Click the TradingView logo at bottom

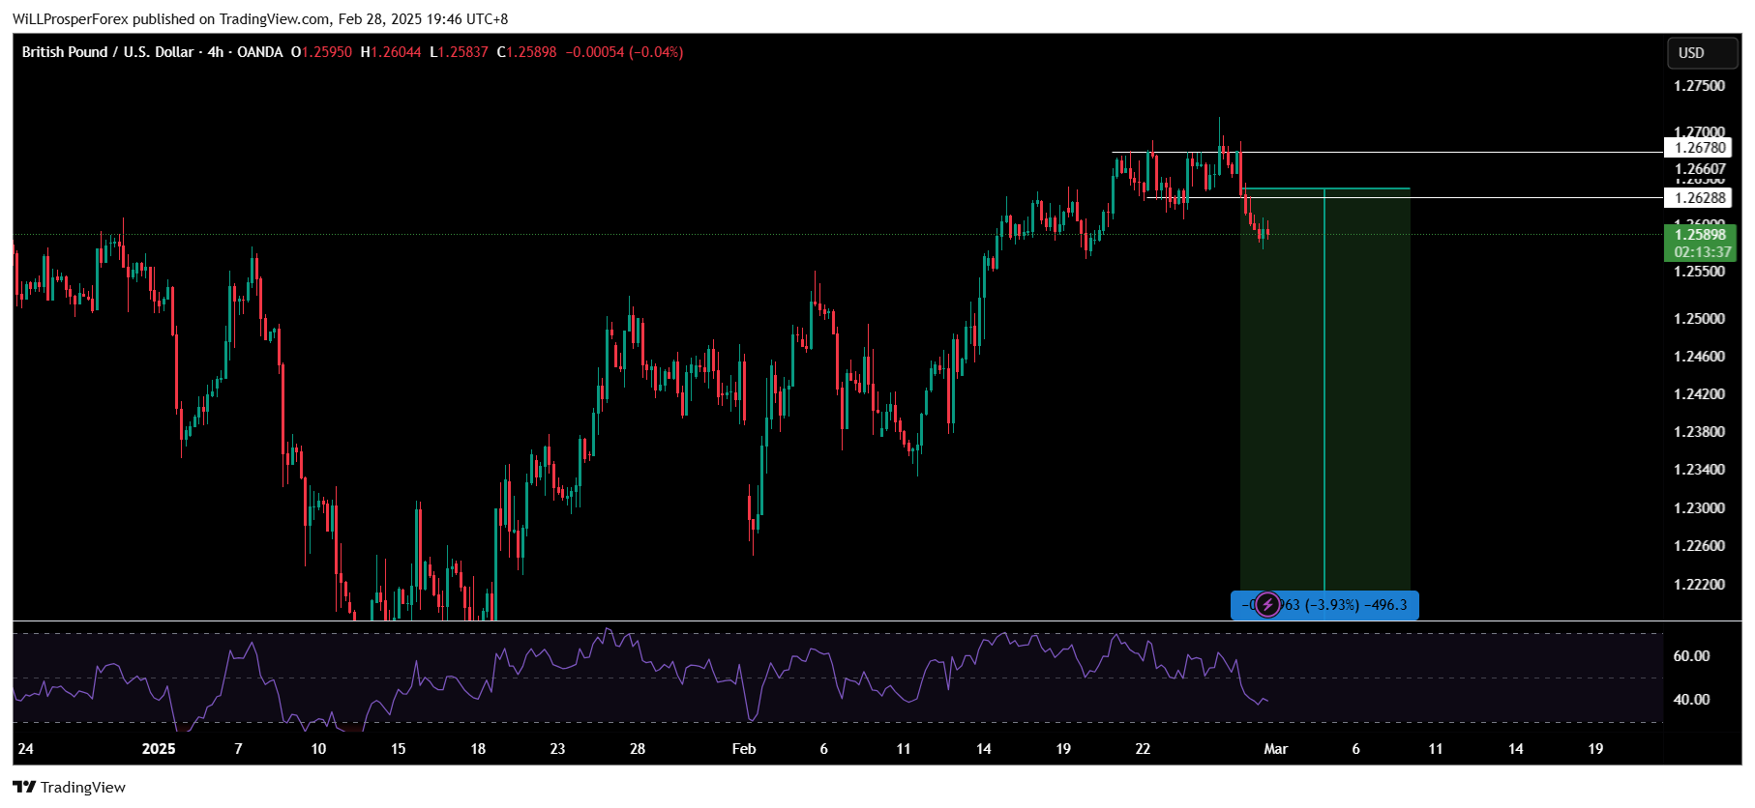69,787
